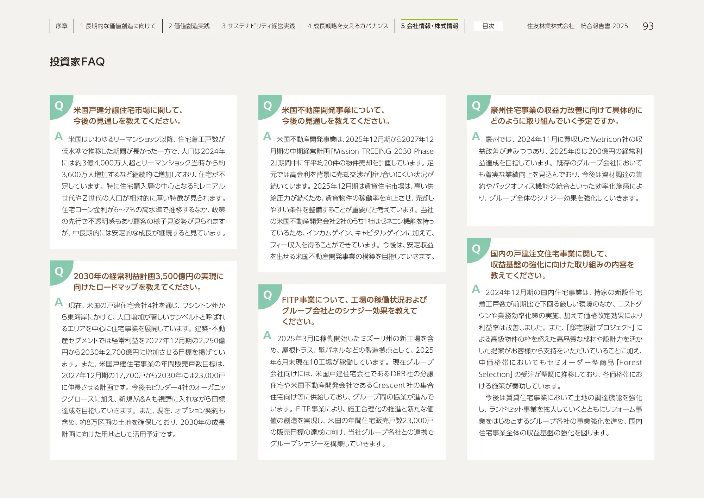Click the Q icon beside 米国不動産開発事業 question

tap(268, 106)
